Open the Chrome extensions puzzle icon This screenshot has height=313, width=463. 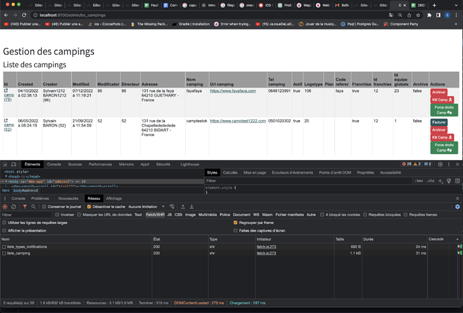point(429,15)
